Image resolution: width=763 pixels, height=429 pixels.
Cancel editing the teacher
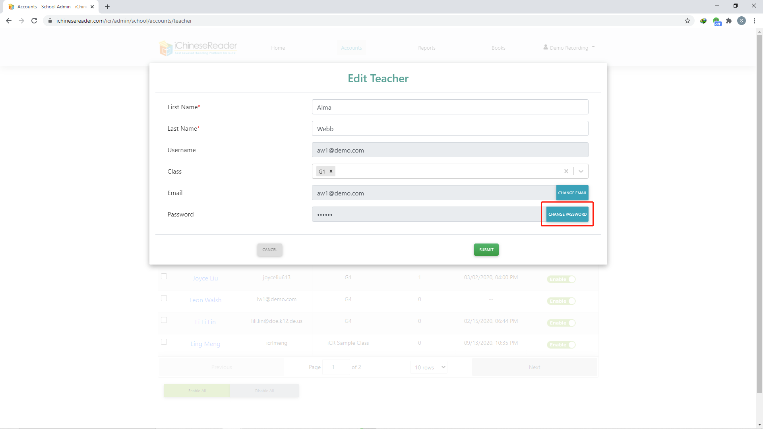[x=270, y=249]
